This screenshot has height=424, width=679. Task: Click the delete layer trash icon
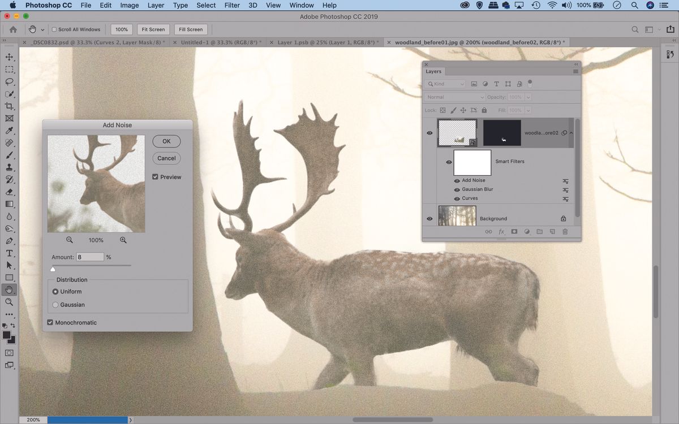click(565, 231)
